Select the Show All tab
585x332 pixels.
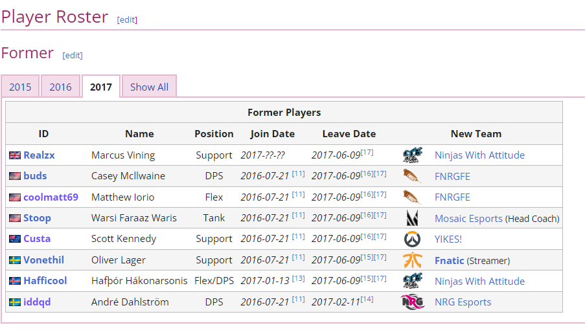coord(149,87)
